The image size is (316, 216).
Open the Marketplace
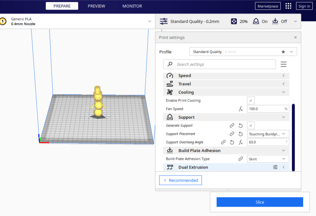(x=268, y=6)
